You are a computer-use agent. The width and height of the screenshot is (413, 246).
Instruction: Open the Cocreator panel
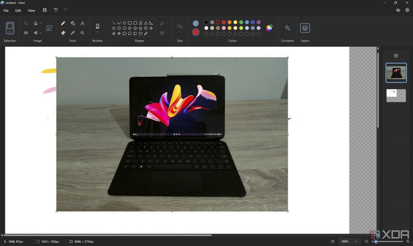288,28
